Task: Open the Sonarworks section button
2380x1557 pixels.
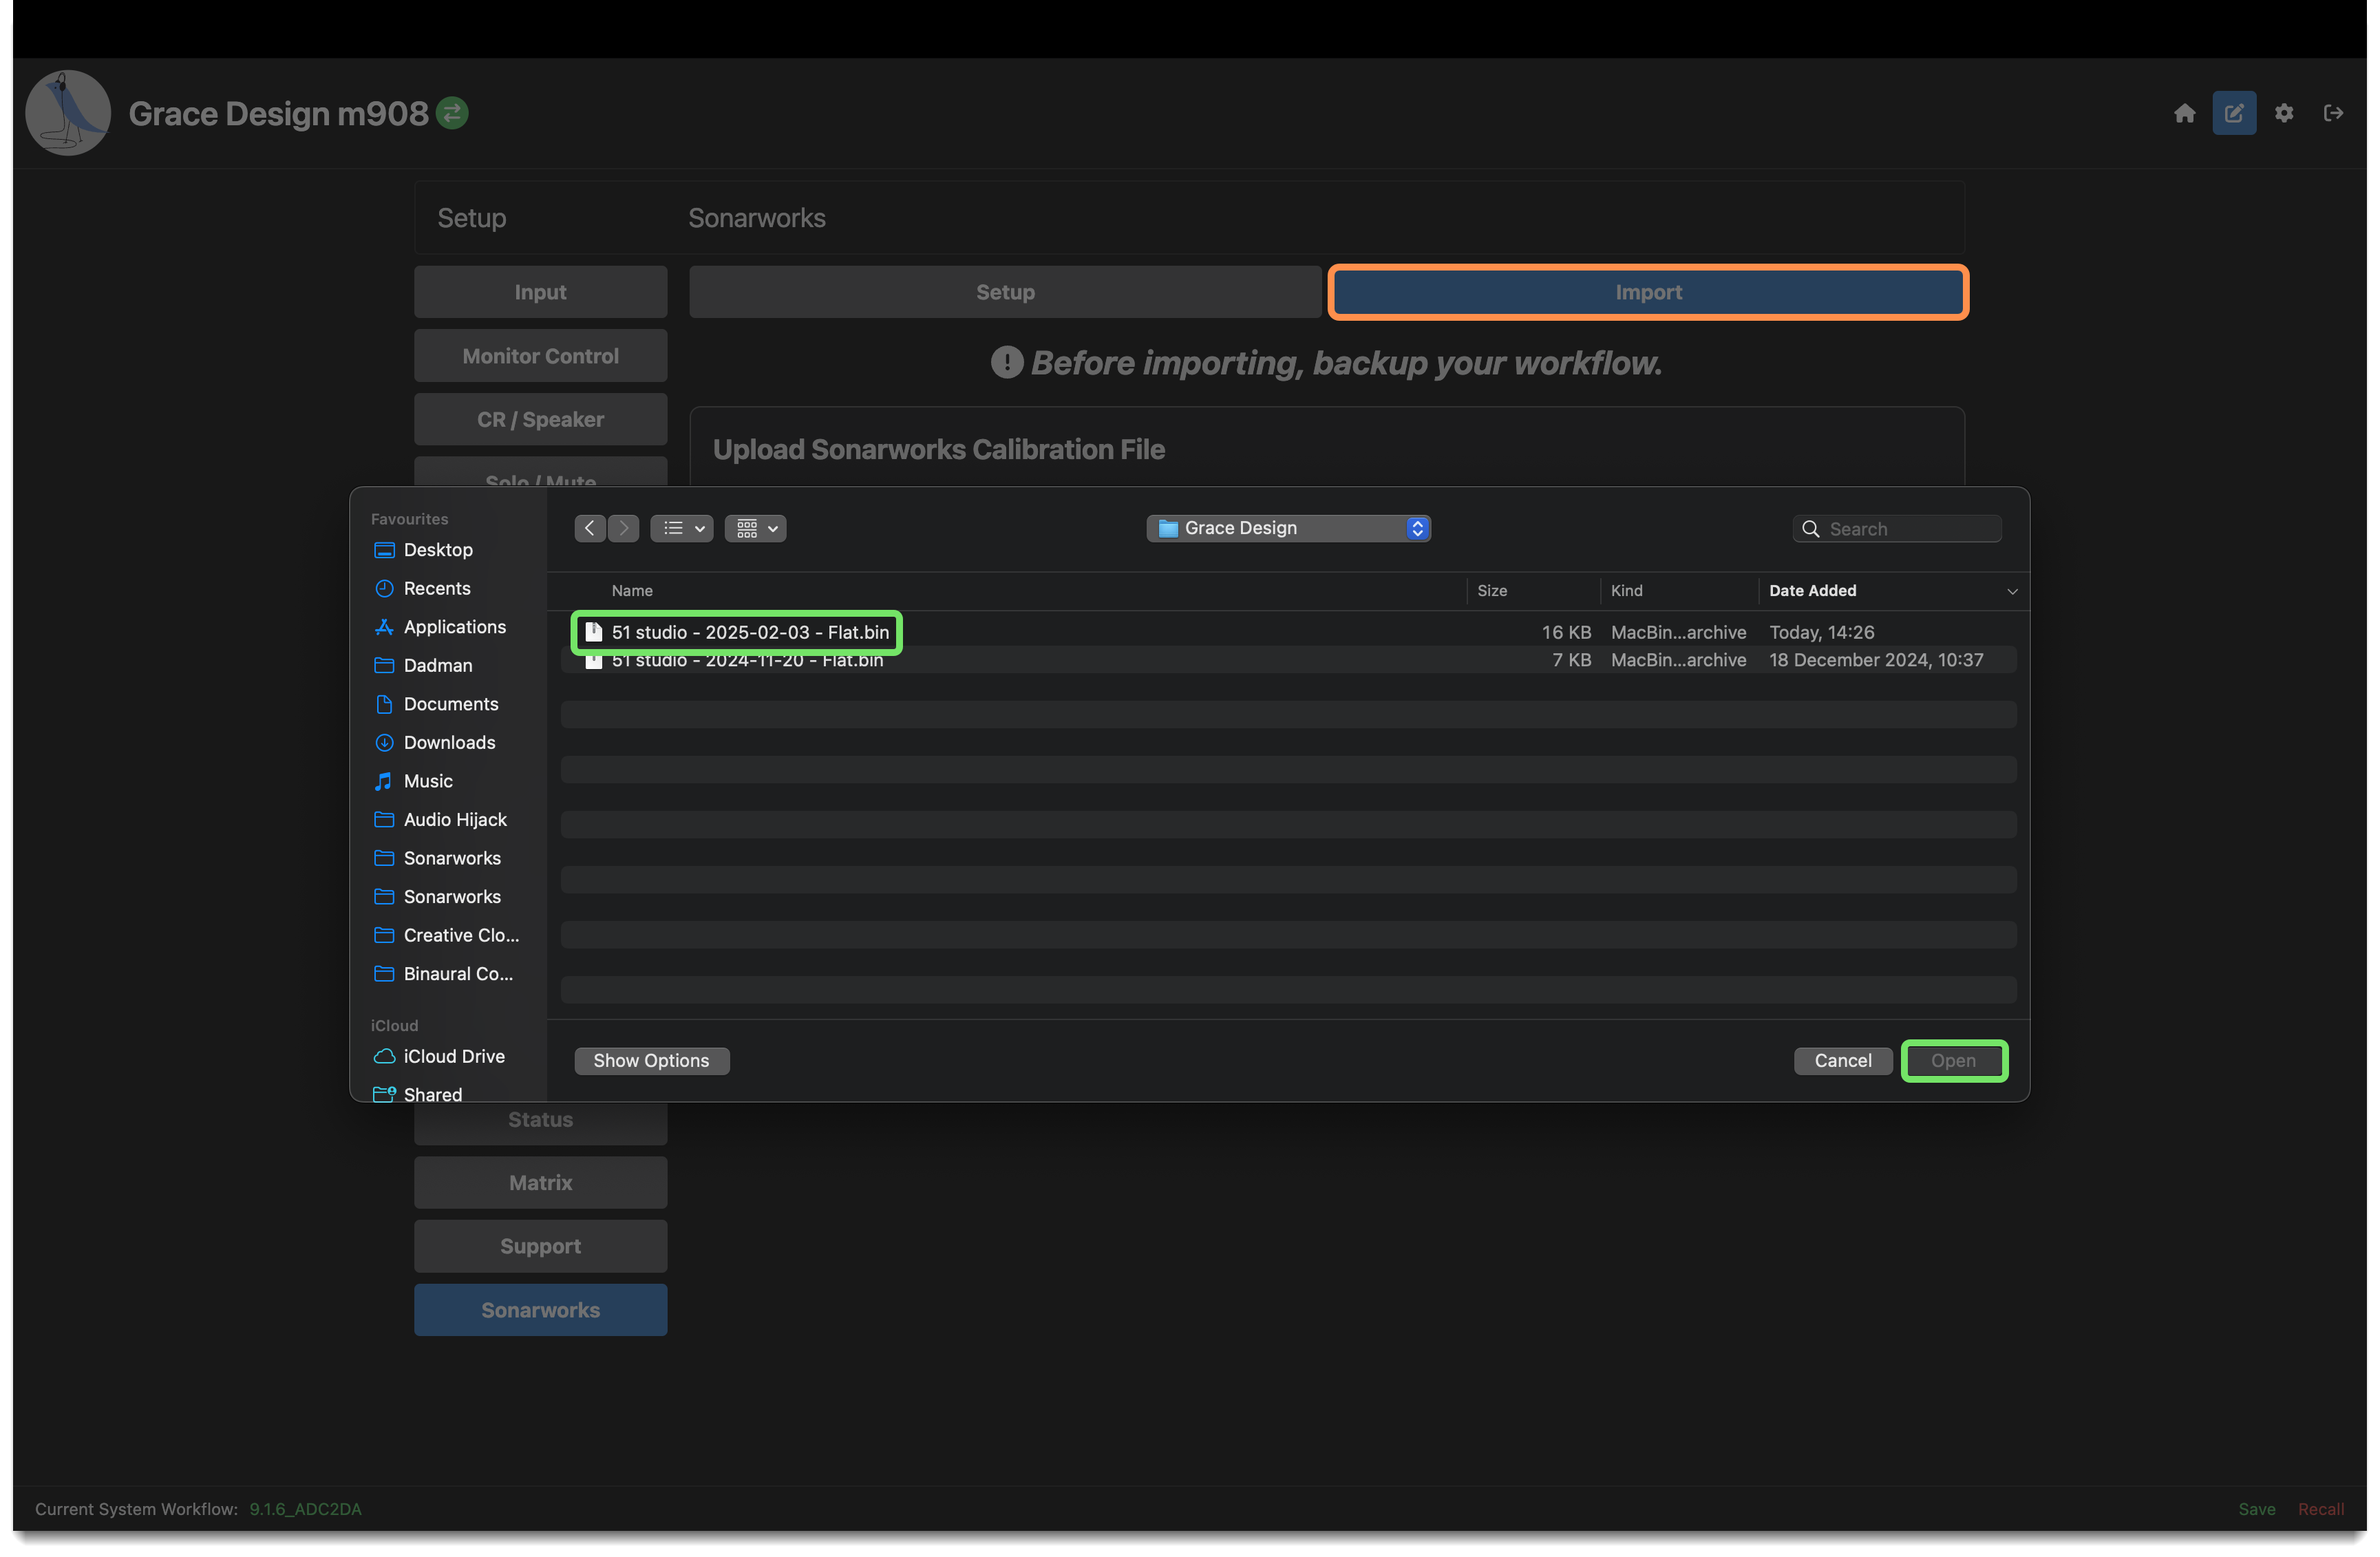Action: [x=540, y=1310]
